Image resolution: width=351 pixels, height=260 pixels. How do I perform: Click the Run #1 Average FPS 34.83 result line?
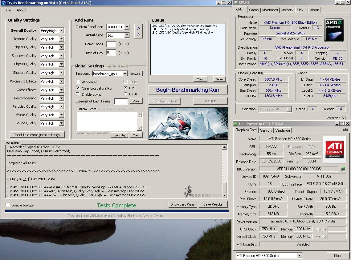[x=78, y=187]
